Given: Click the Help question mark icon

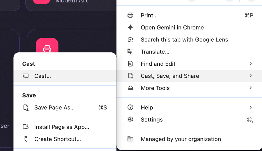Looking at the screenshot, I should [130, 107].
